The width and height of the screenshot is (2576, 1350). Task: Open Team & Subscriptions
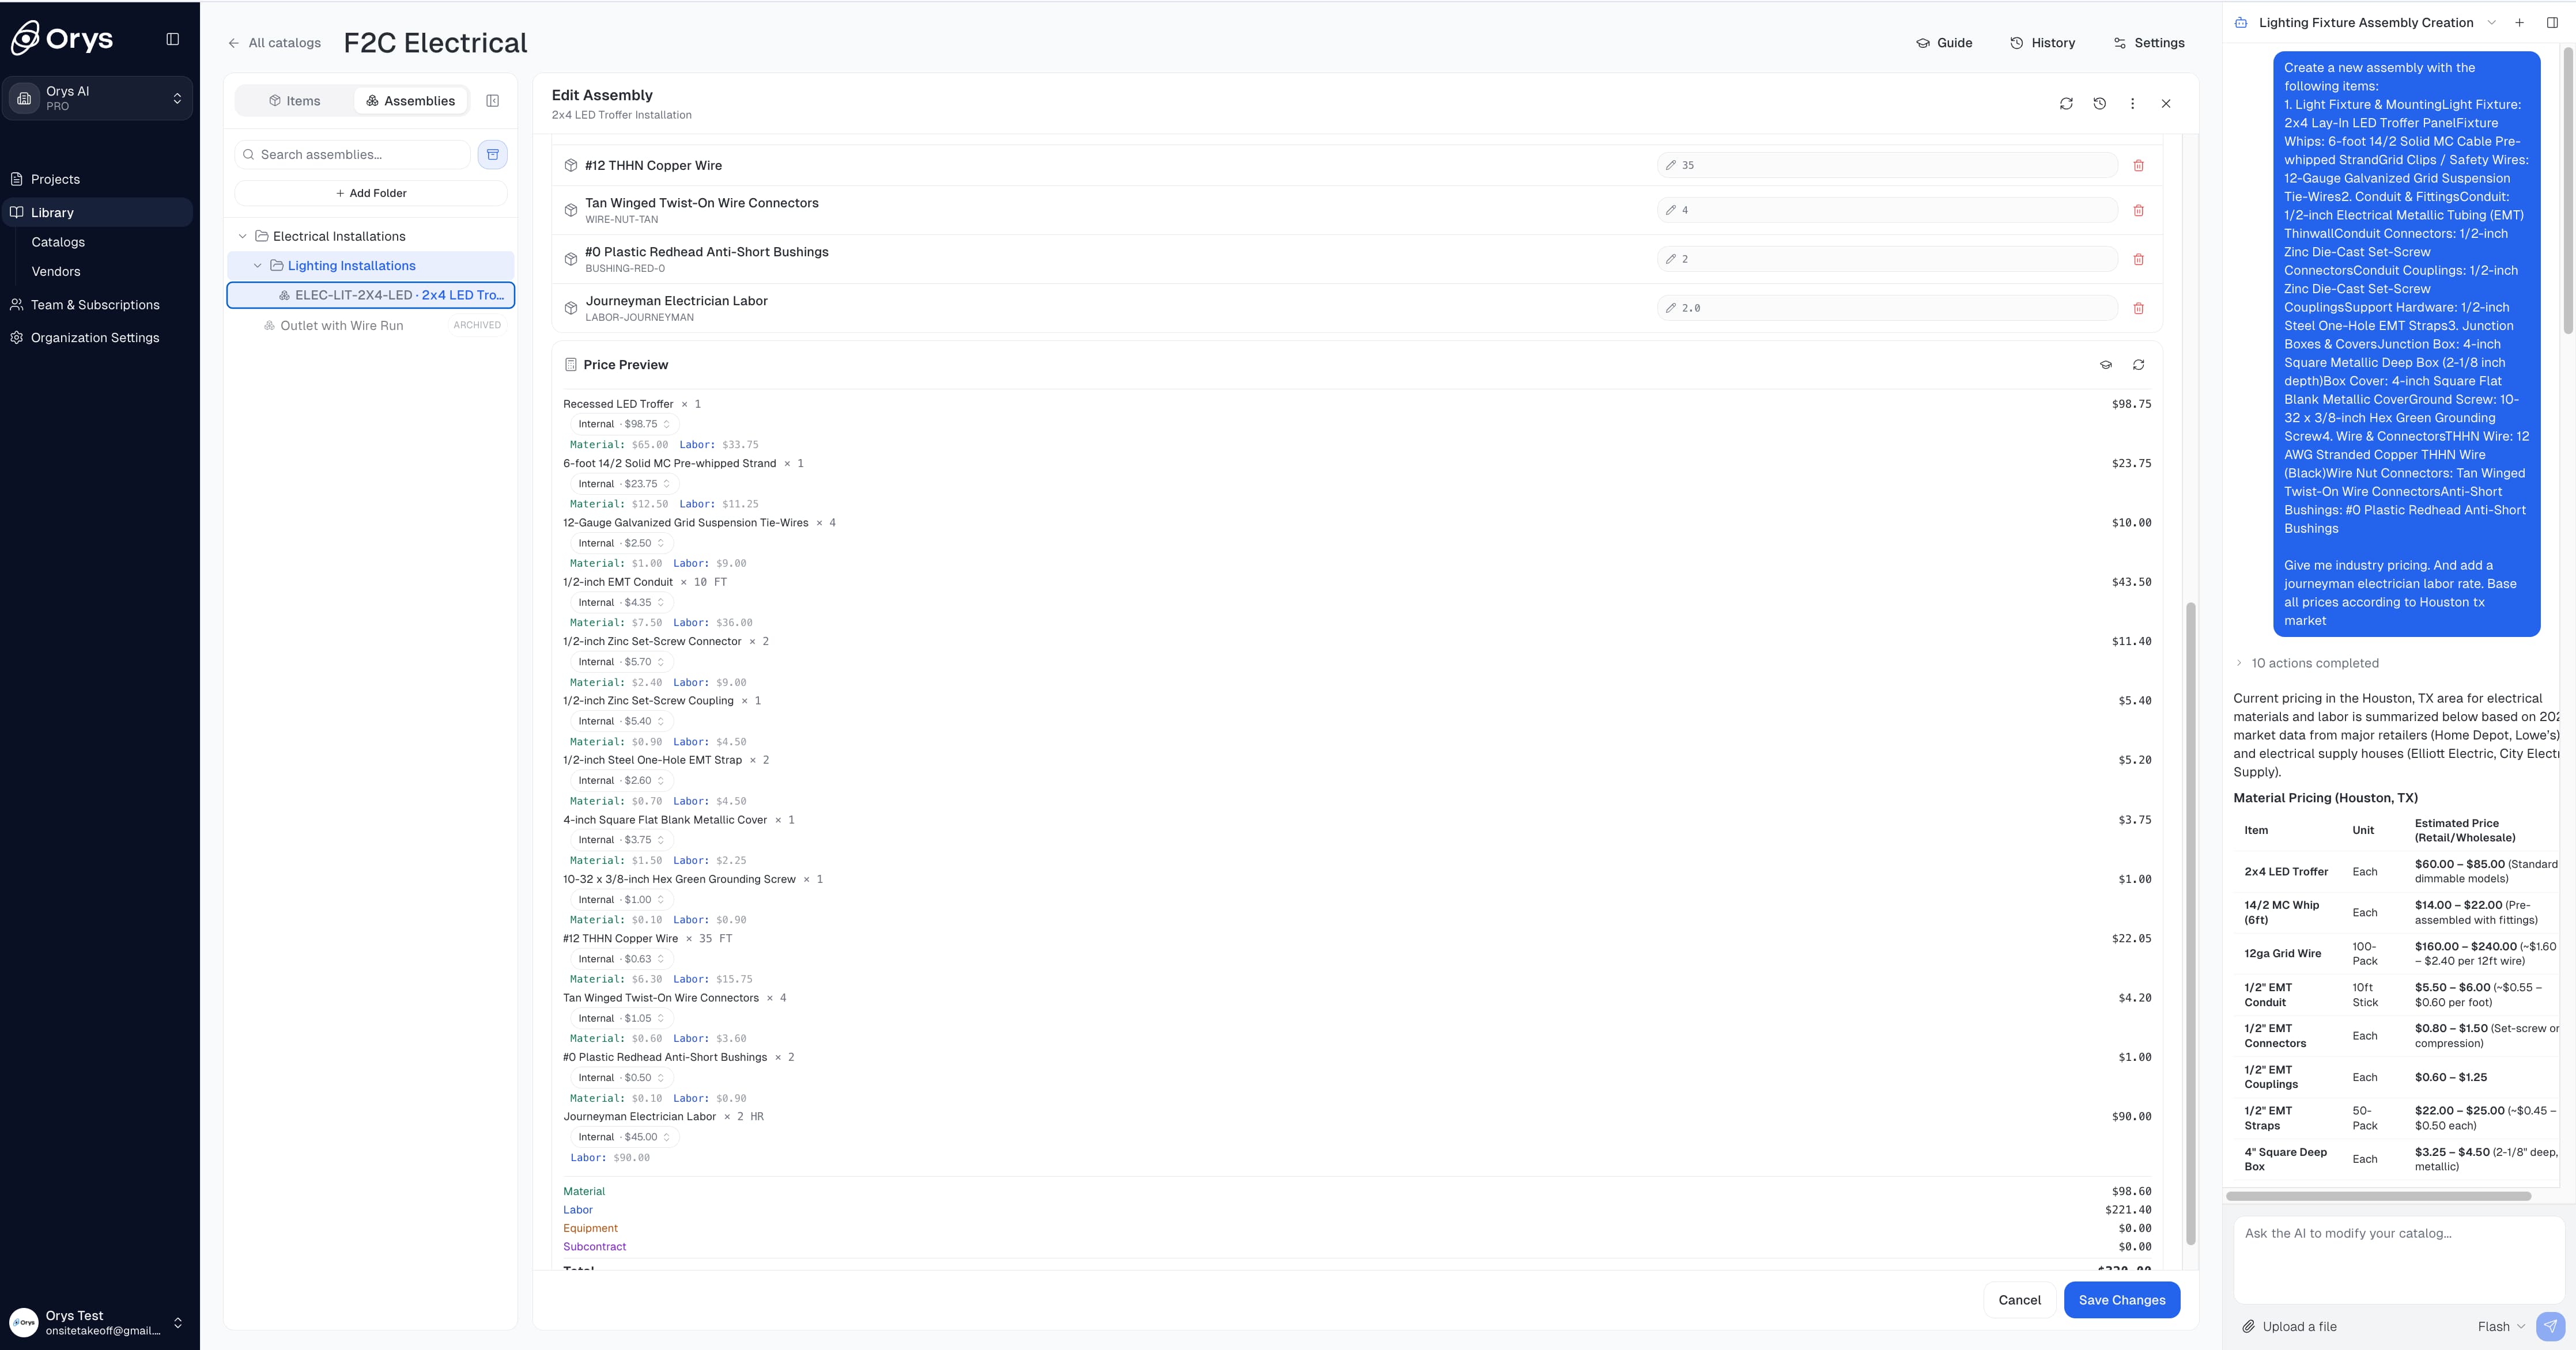pyautogui.click(x=95, y=305)
